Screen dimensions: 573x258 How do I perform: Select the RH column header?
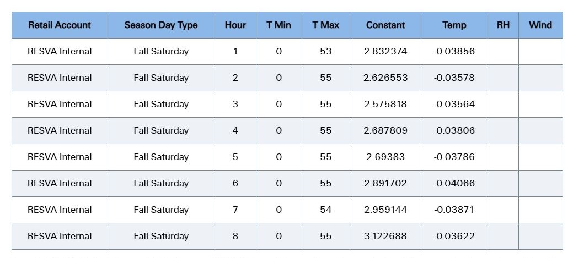(503, 25)
